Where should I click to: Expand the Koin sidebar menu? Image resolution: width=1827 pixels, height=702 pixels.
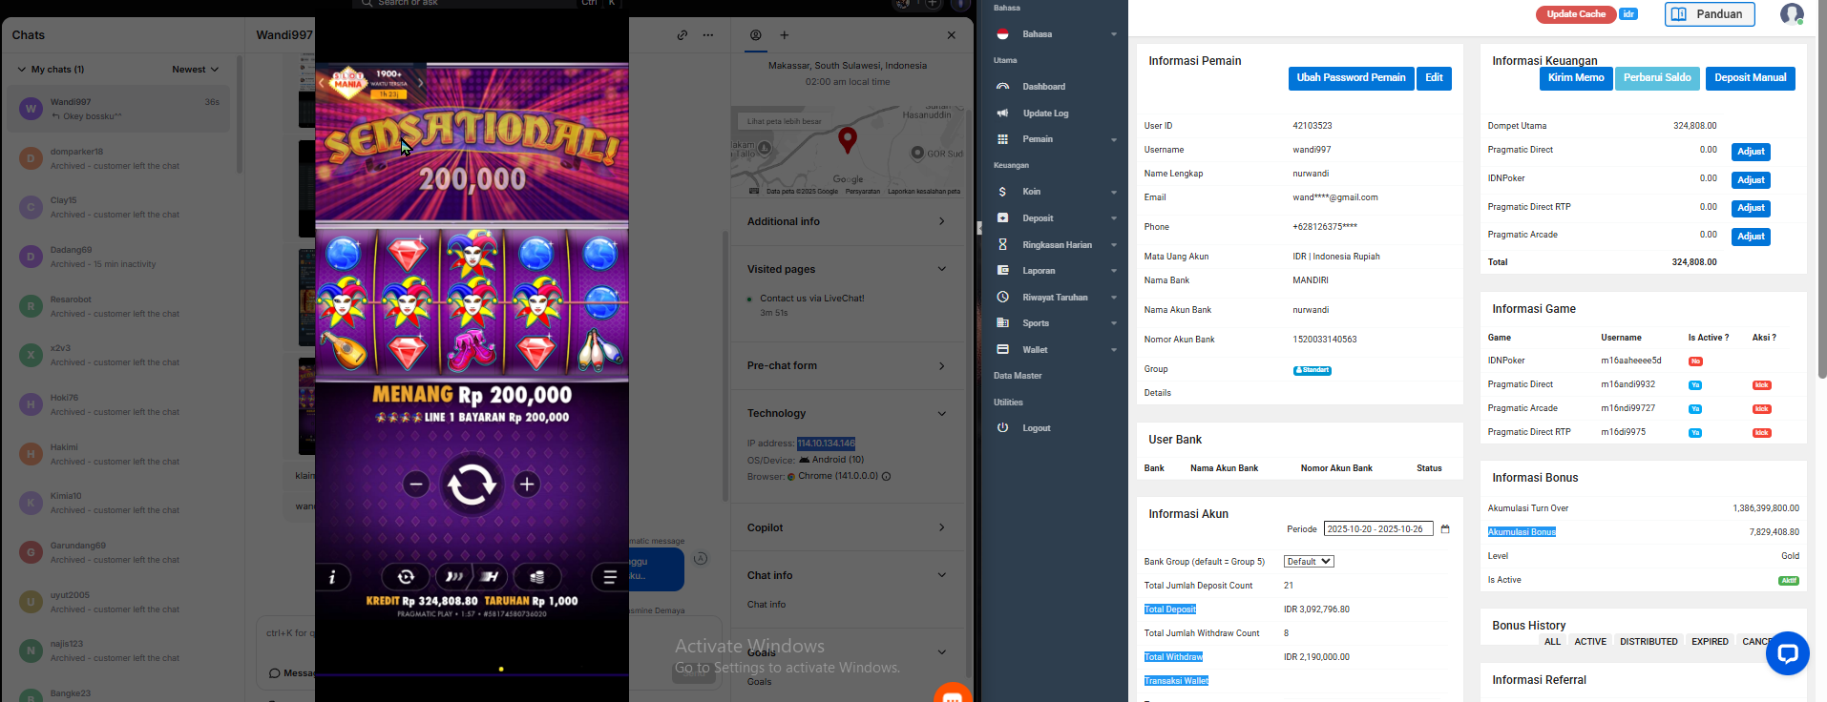coord(1056,192)
